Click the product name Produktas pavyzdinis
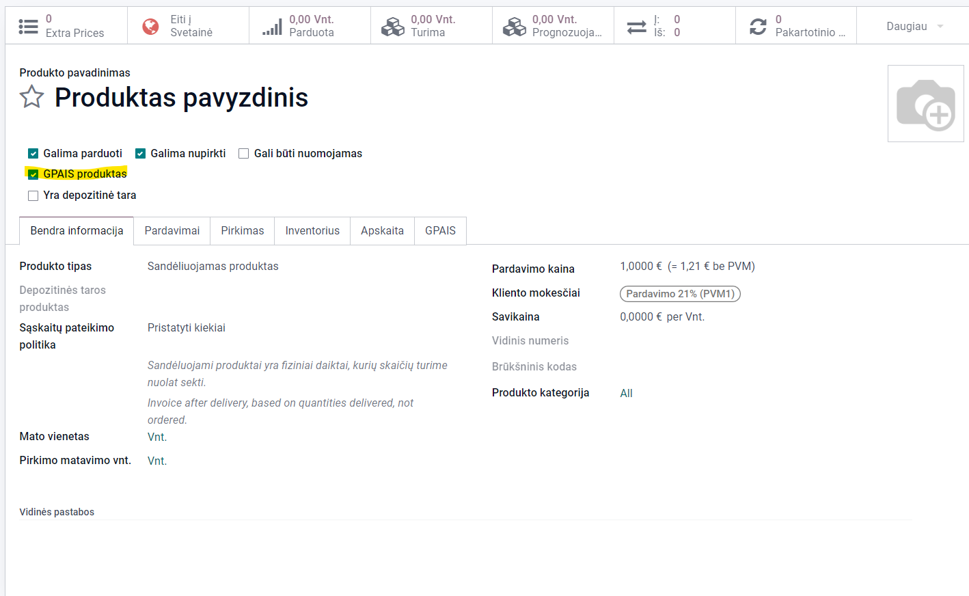The height and width of the screenshot is (596, 969). pos(181,98)
